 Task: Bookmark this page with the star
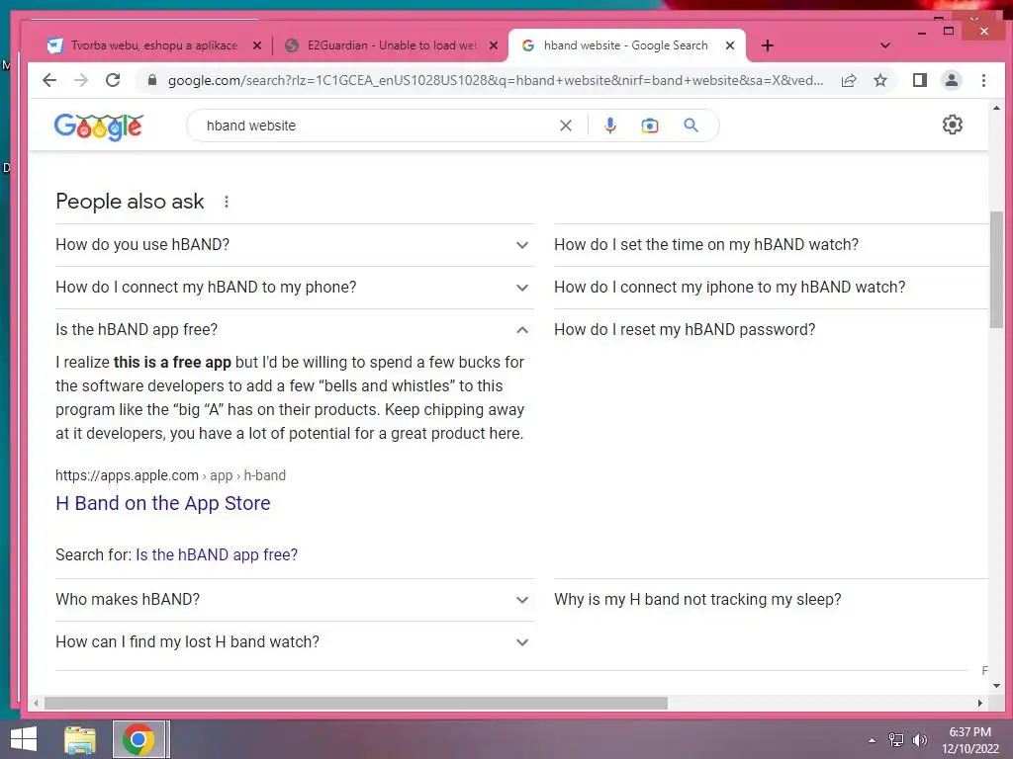point(879,80)
